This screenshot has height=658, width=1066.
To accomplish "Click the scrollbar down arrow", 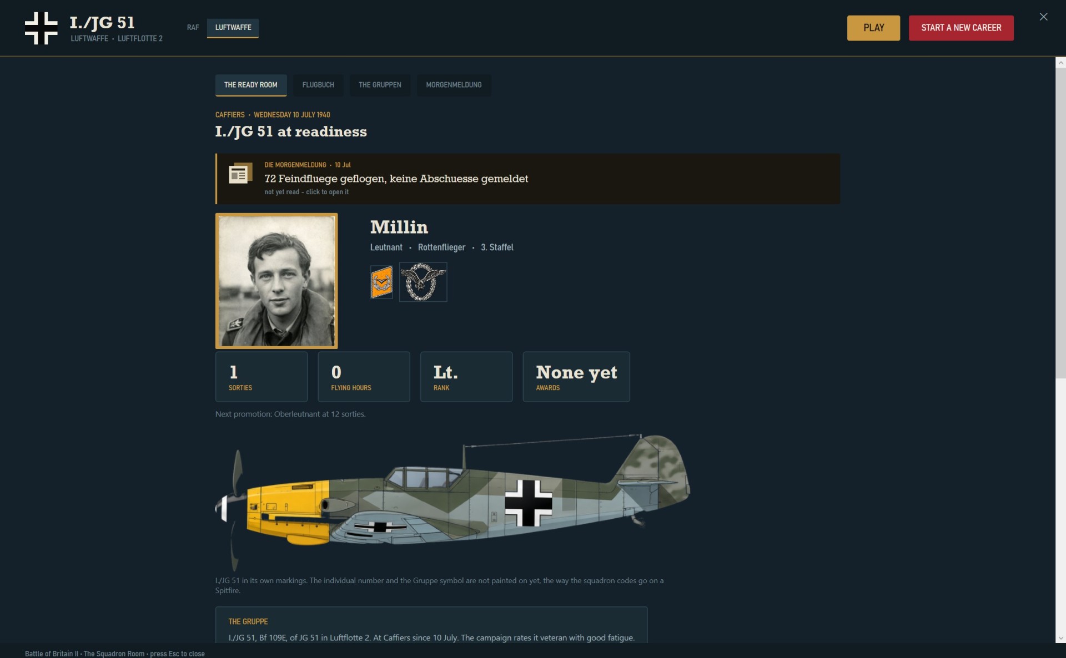I will tap(1060, 638).
